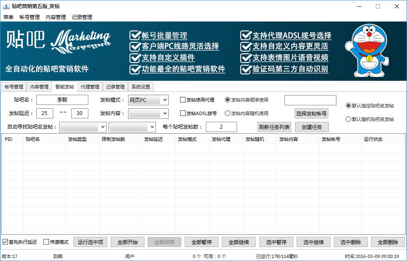407x261 pixels.
Task: Click the 创建任务 button
Action: pos(311,127)
